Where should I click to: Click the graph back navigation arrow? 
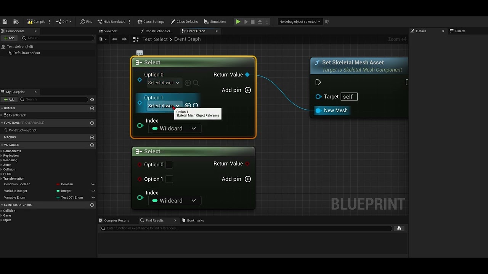114,39
